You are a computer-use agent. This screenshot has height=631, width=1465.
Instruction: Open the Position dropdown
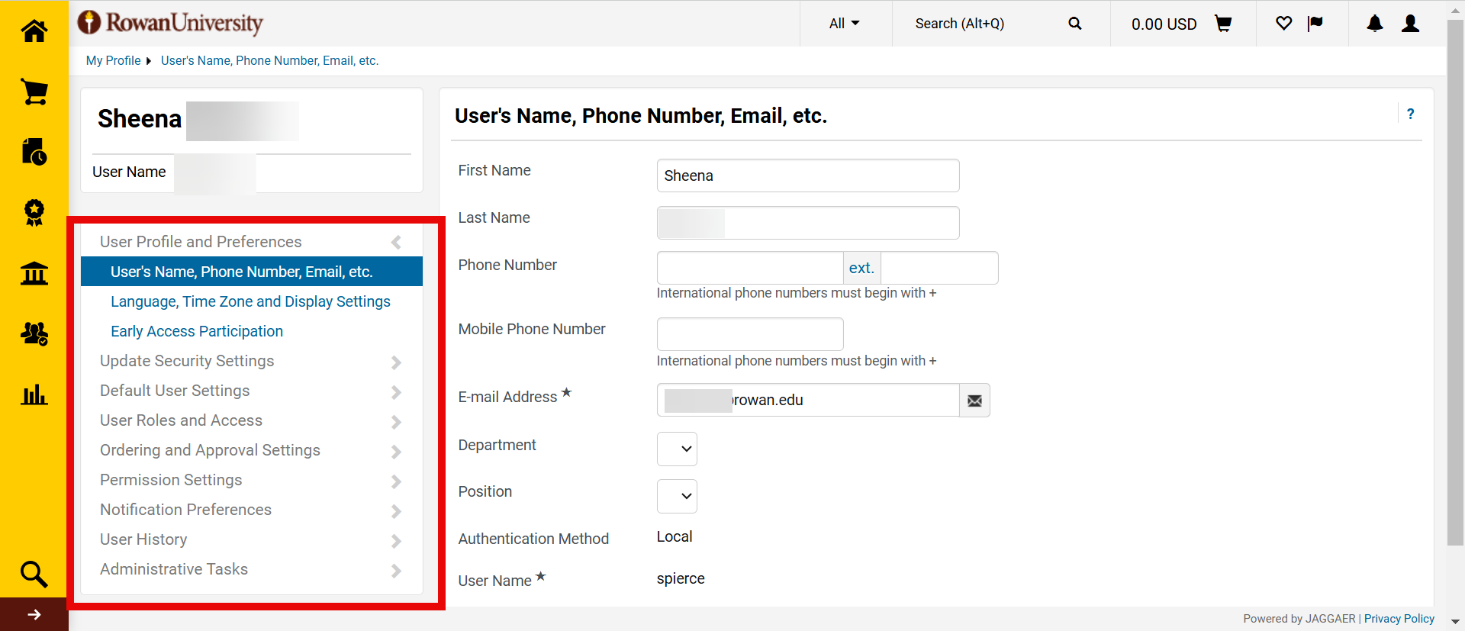(677, 496)
